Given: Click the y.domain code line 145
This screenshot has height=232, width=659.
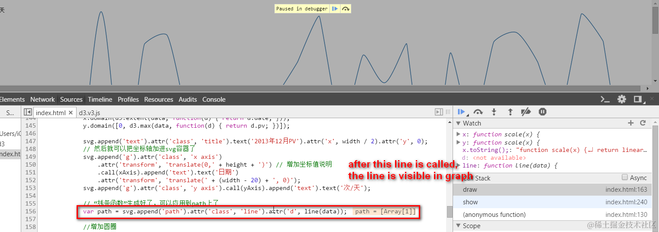Looking at the screenshot, I should (186, 126).
